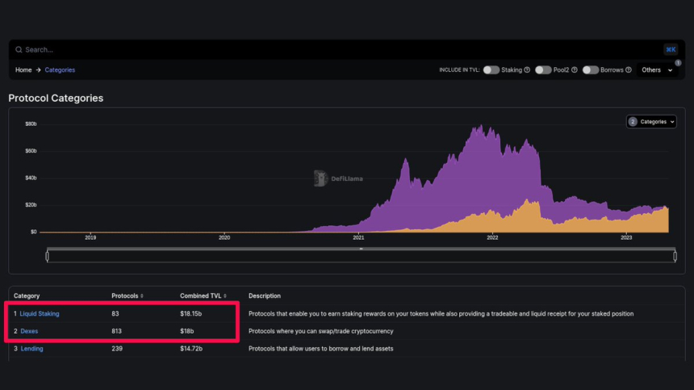Image resolution: width=694 pixels, height=390 pixels.
Task: Click the help icon next to Pool2
Action: [x=575, y=70]
